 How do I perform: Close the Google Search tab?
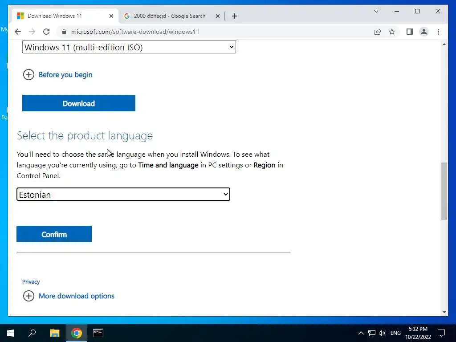217,16
